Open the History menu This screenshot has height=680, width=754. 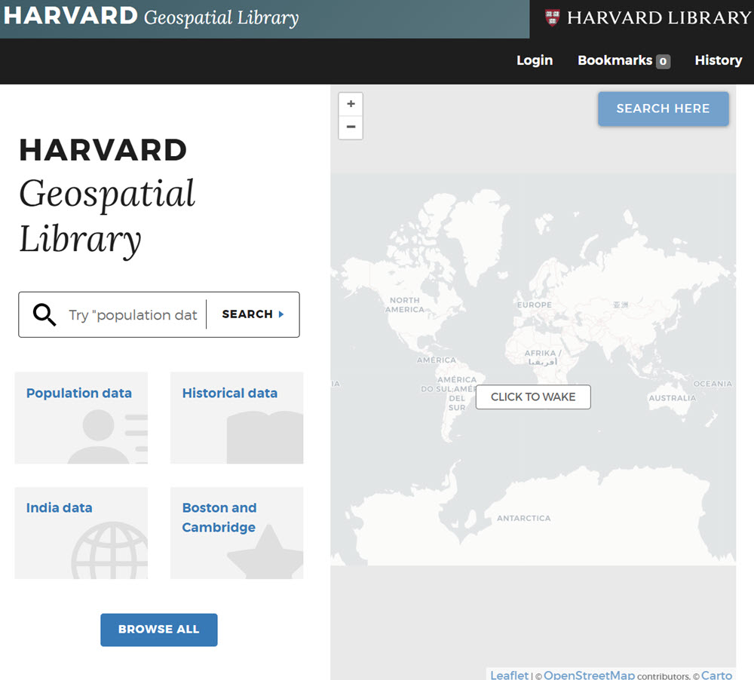tap(718, 60)
